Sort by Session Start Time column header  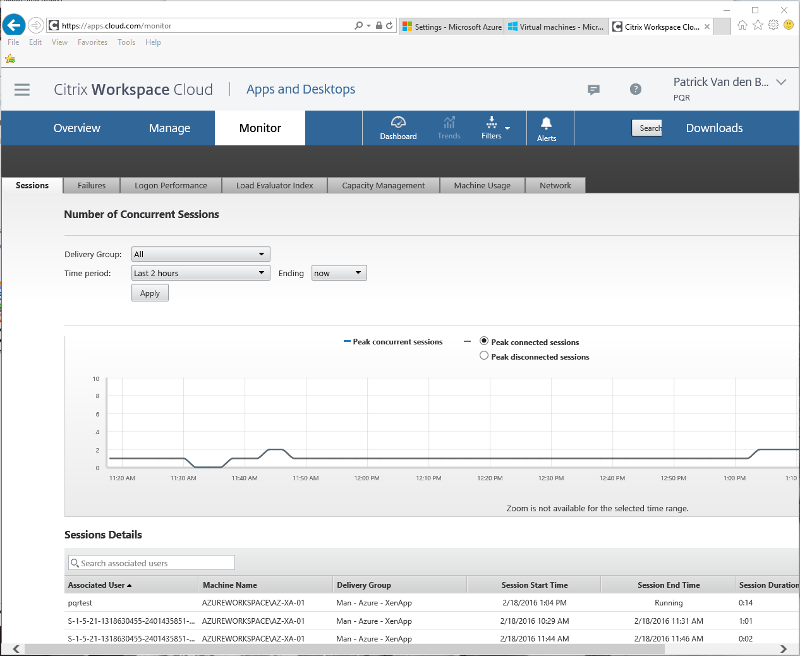pos(534,585)
